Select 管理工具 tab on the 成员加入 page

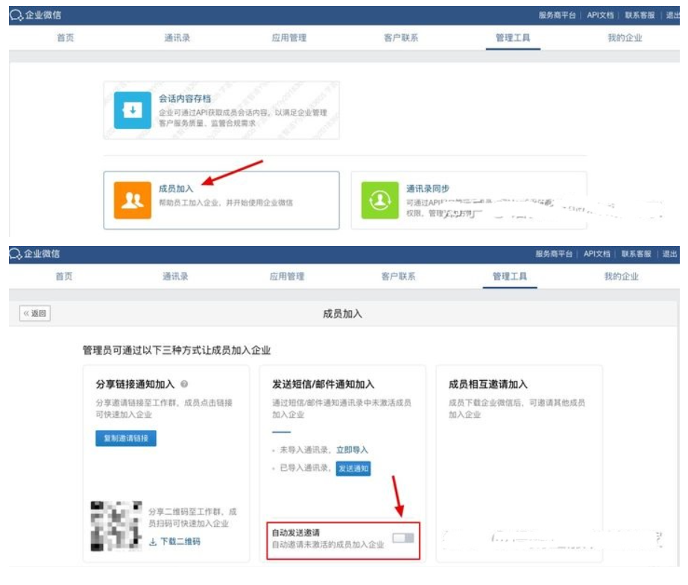(x=510, y=276)
